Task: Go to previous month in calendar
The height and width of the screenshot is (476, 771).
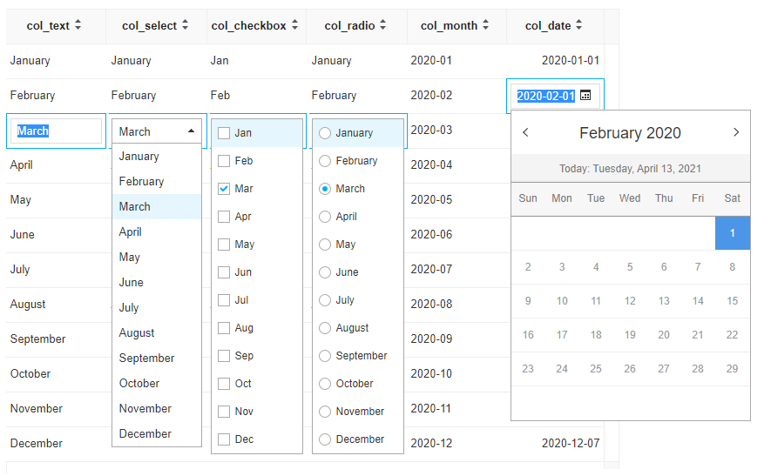Action: (x=525, y=133)
